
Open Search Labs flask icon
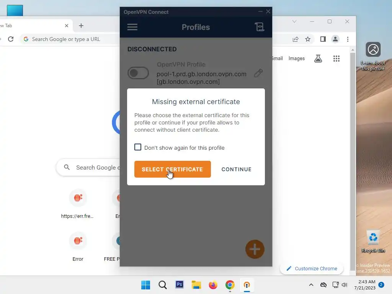point(318,59)
